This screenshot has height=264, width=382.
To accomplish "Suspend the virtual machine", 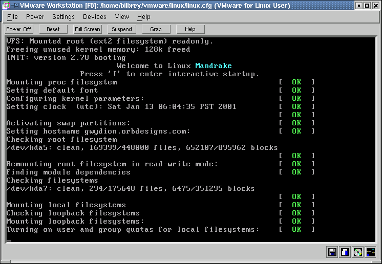I will [x=122, y=30].
